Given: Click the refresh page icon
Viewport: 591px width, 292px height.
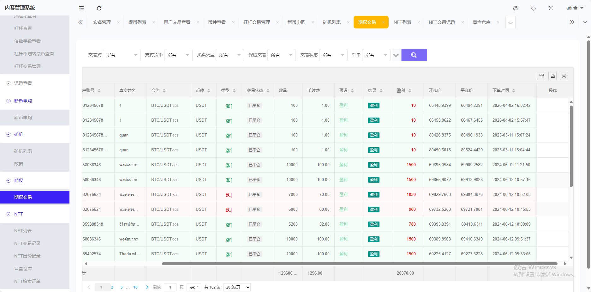Looking at the screenshot, I should [x=99, y=8].
